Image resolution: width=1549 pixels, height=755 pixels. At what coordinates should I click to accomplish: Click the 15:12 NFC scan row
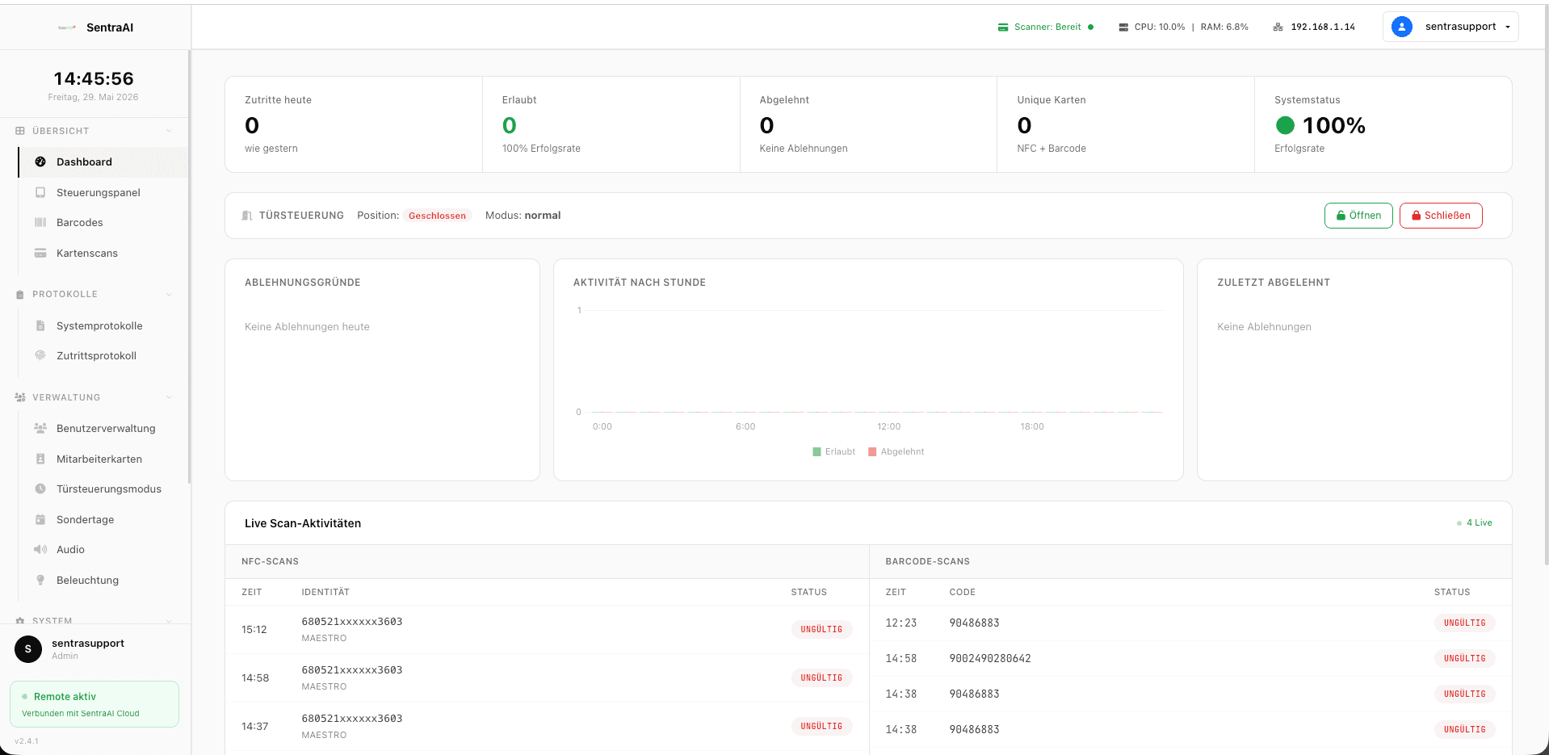[547, 629]
